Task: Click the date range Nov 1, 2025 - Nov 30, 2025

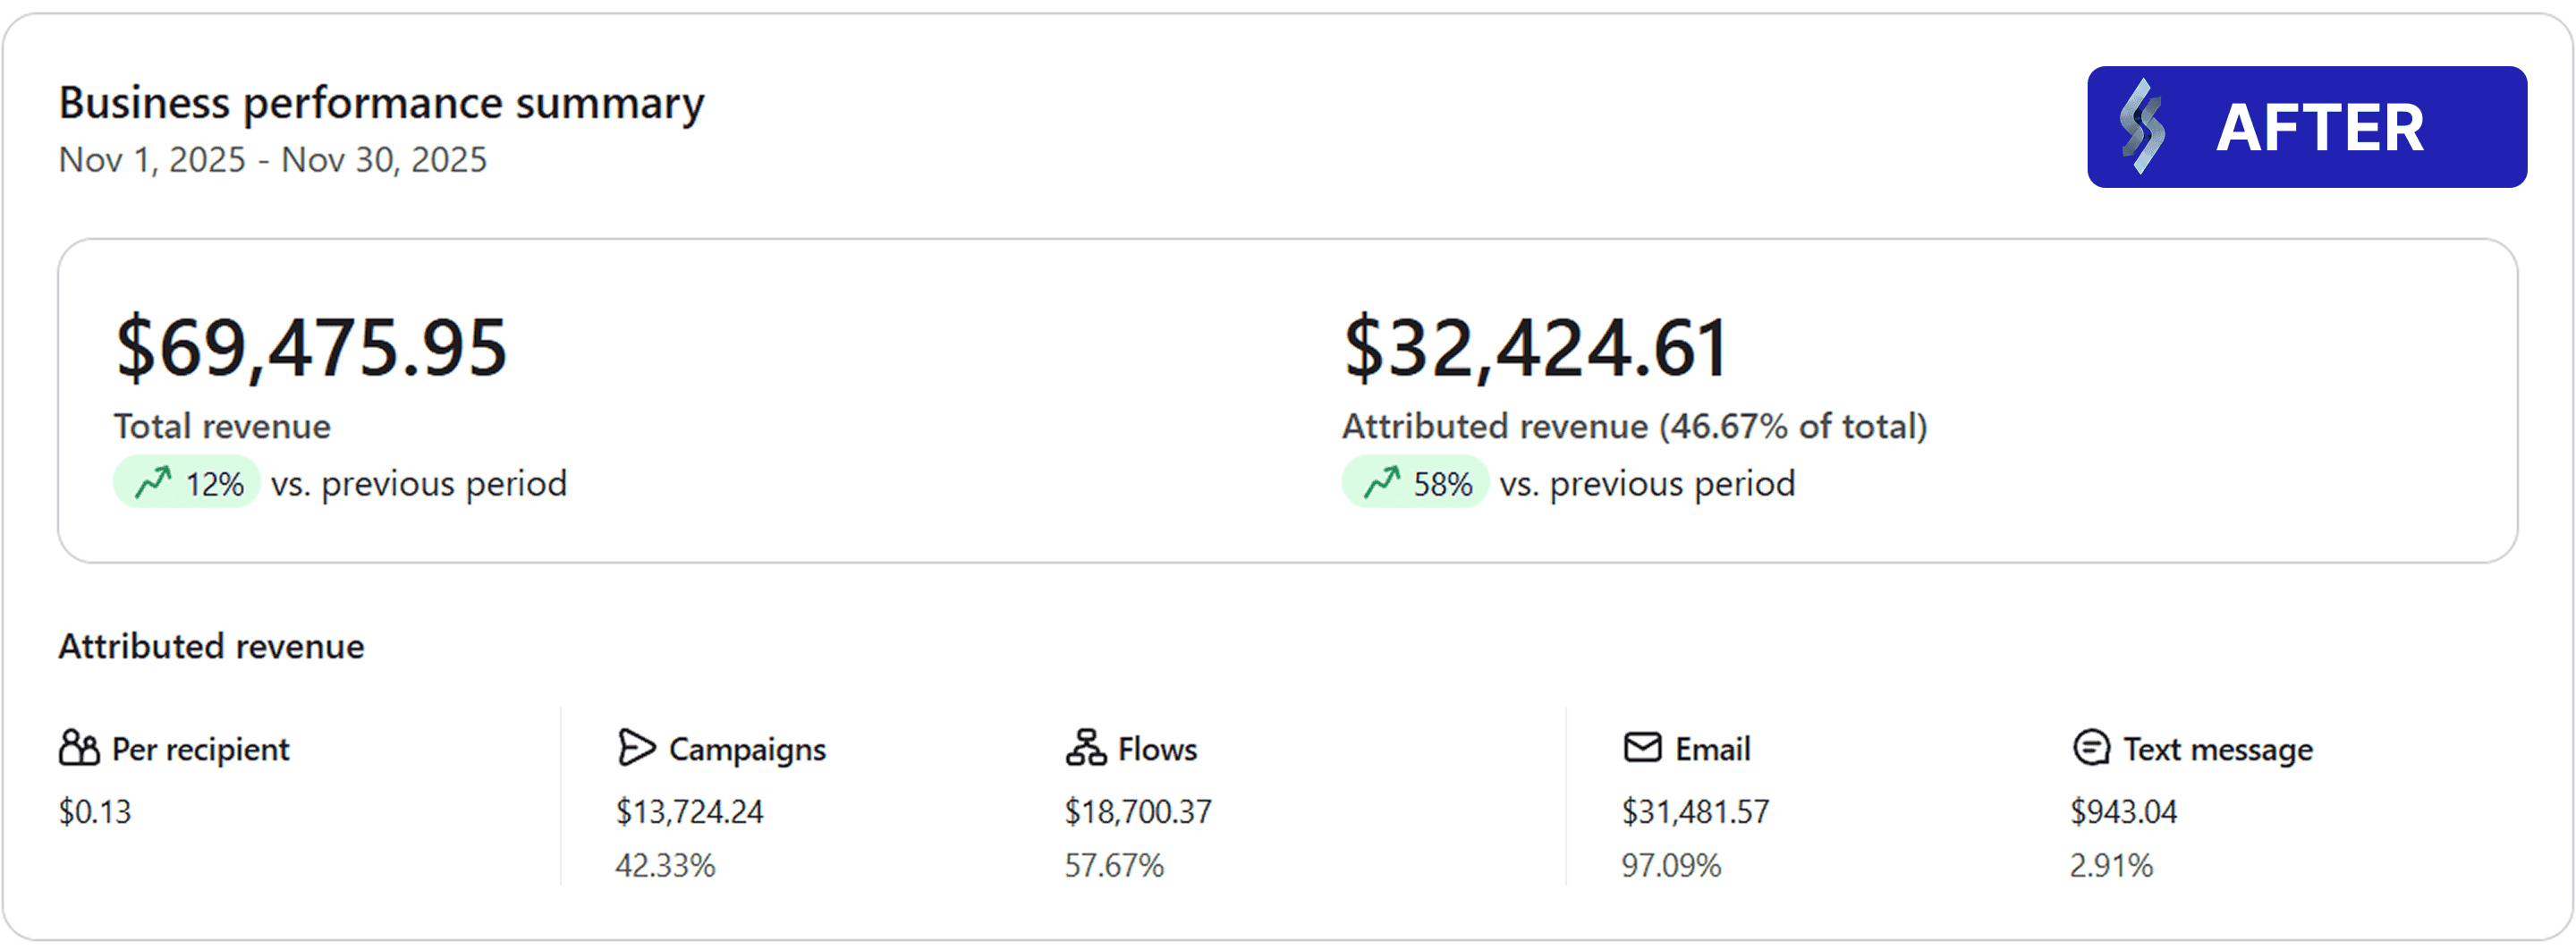Action: pyautogui.click(x=273, y=160)
